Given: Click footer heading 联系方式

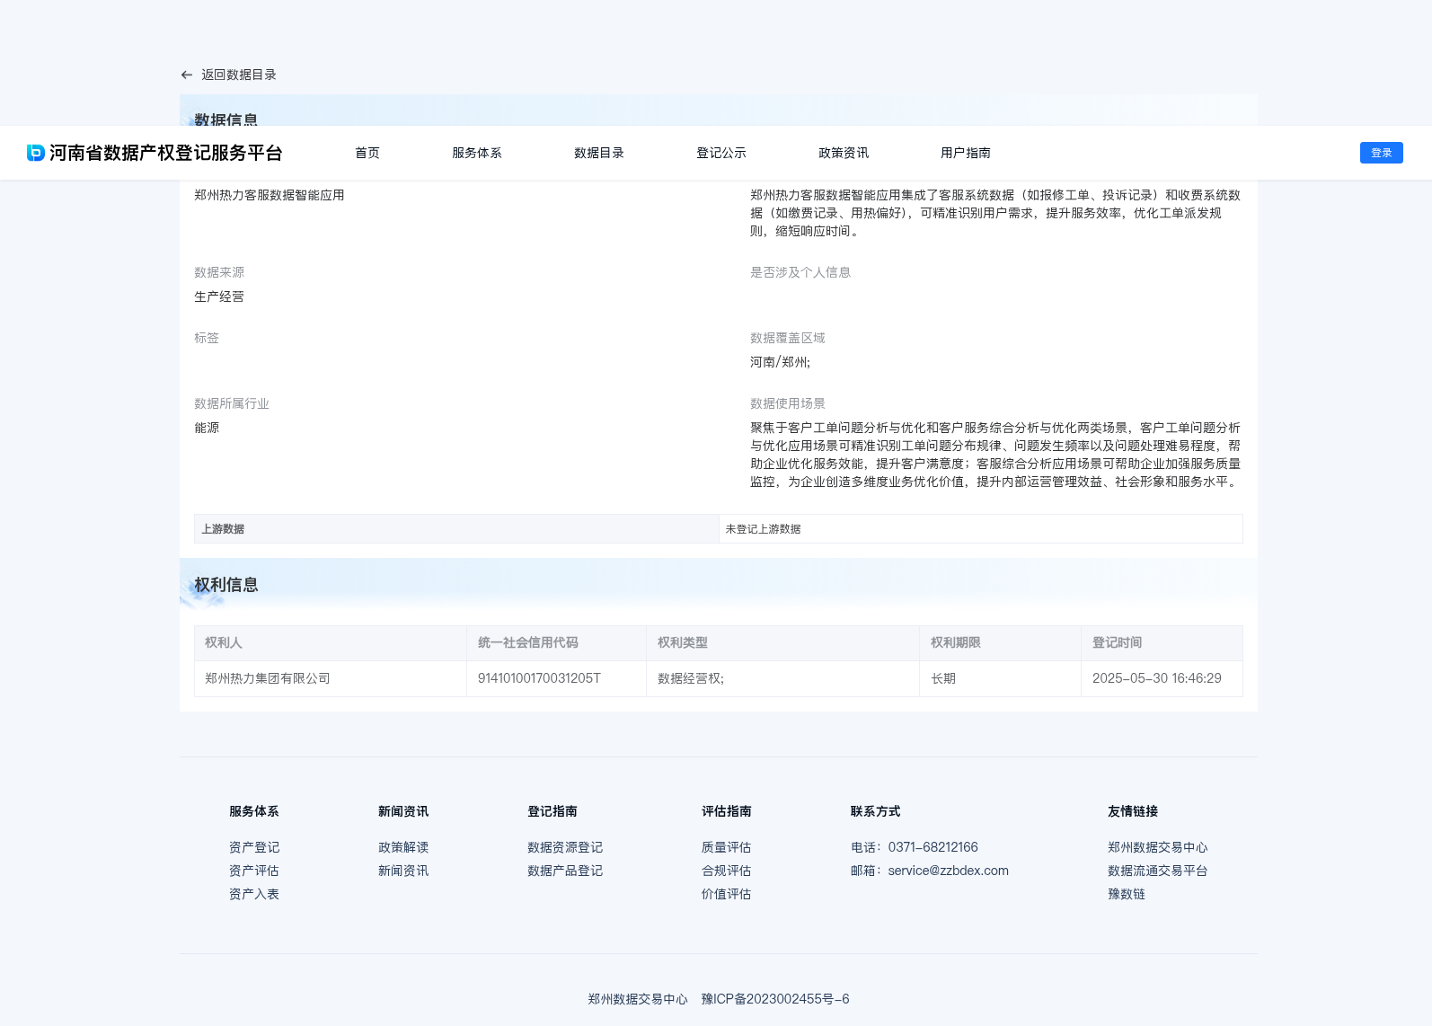Looking at the screenshot, I should [x=876, y=811].
